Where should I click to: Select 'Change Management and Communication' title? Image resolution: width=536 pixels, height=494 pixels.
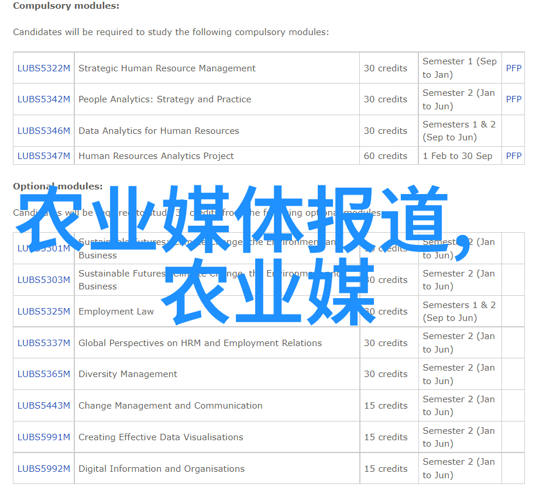coord(171,406)
